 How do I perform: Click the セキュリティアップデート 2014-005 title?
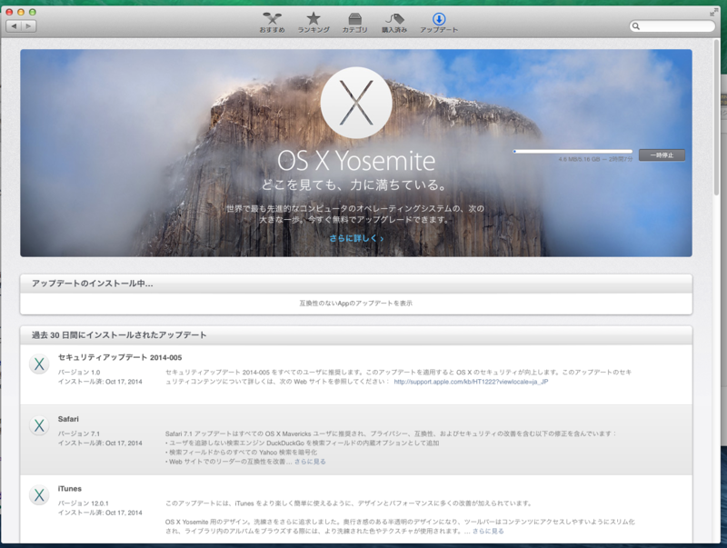120,357
